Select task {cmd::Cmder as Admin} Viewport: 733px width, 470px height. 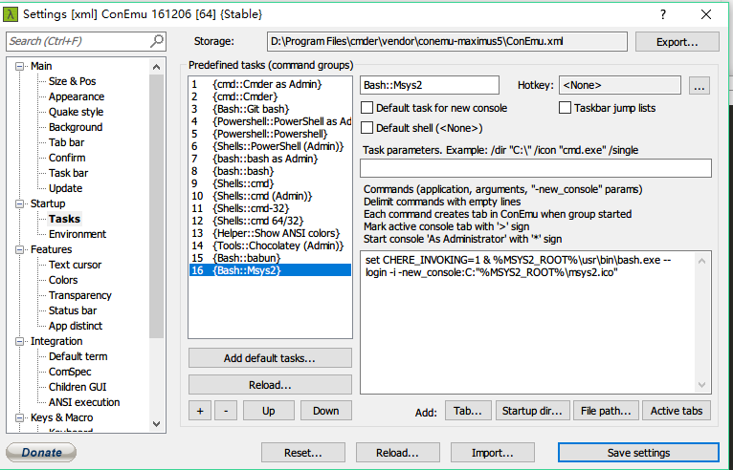pos(270,84)
